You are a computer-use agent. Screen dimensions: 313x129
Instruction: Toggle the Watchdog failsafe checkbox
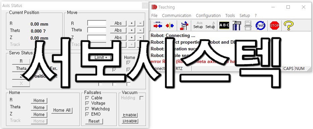coord(87,109)
